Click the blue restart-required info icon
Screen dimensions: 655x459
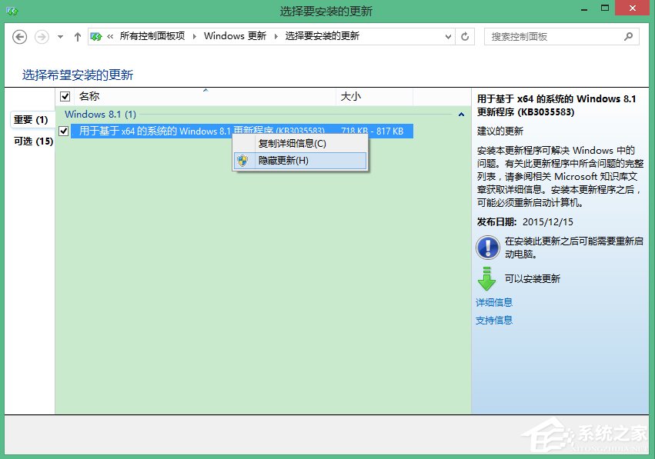(x=486, y=248)
